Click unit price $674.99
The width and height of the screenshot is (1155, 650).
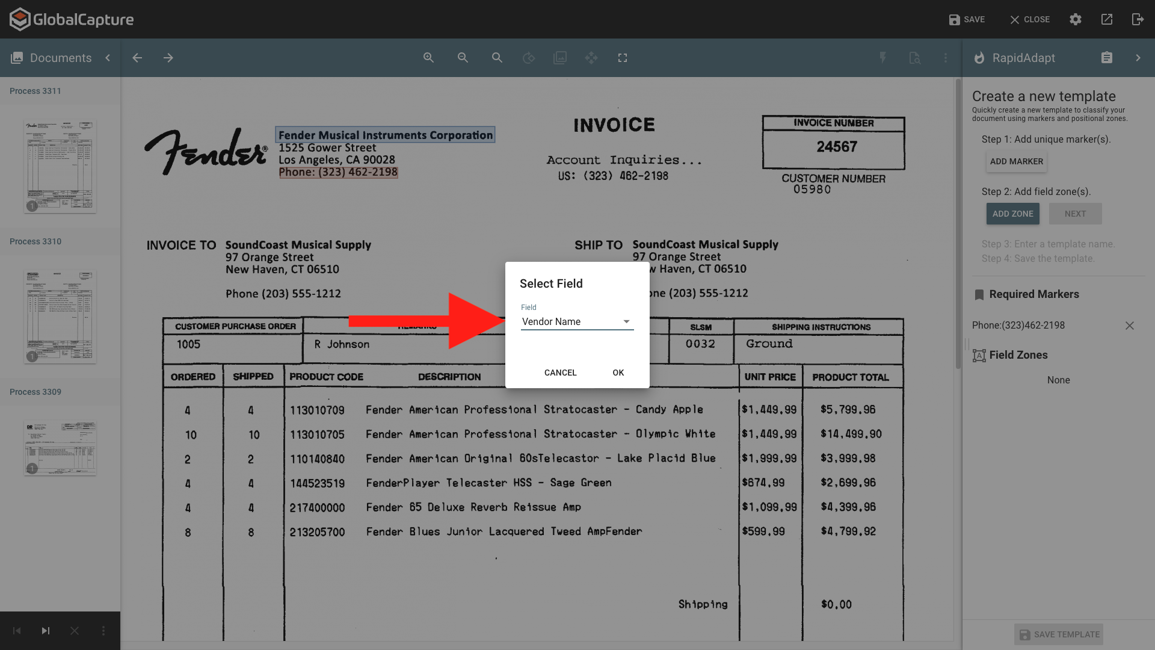click(763, 483)
